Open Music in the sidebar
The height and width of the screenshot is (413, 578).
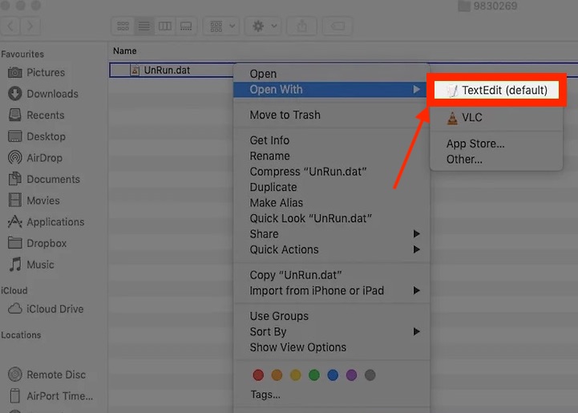(31, 265)
